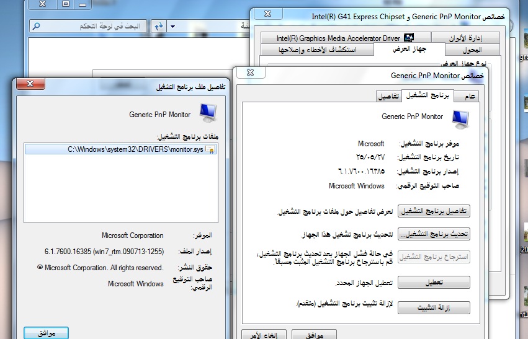Image resolution: width=528 pixels, height=339 pixels.
Task: Click Intel graphics icon on Accelerator Driver tab
Action: click(x=408, y=37)
